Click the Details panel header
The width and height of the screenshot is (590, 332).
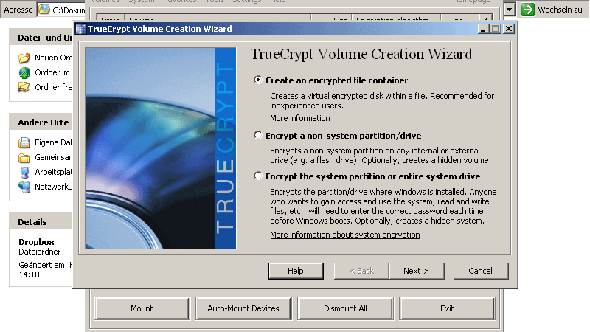(41, 222)
